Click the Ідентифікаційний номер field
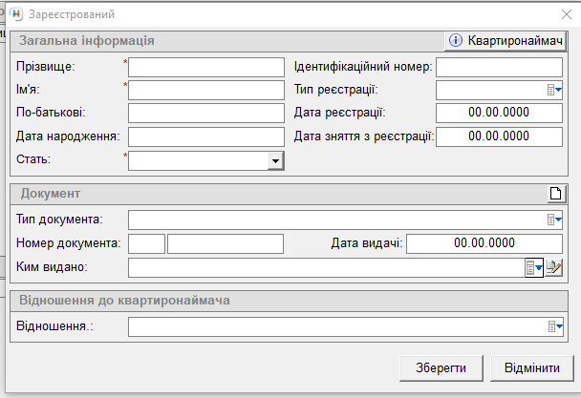The height and width of the screenshot is (398, 581). [x=499, y=67]
